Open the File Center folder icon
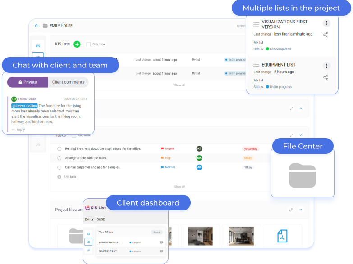The width and height of the screenshot is (353, 264). [x=303, y=175]
